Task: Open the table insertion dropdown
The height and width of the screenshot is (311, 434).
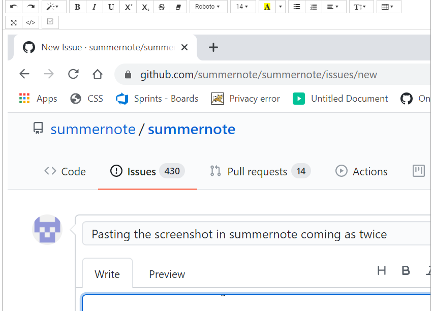Action: tap(388, 7)
